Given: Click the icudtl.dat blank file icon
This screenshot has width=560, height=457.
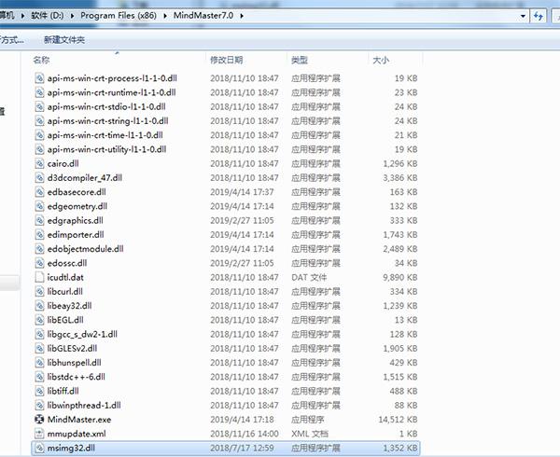Looking at the screenshot, I should 39,277.
